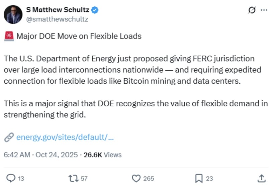Toggle the bookmark icon
Screen dimensions: 276x189
pyautogui.click(x=199, y=179)
